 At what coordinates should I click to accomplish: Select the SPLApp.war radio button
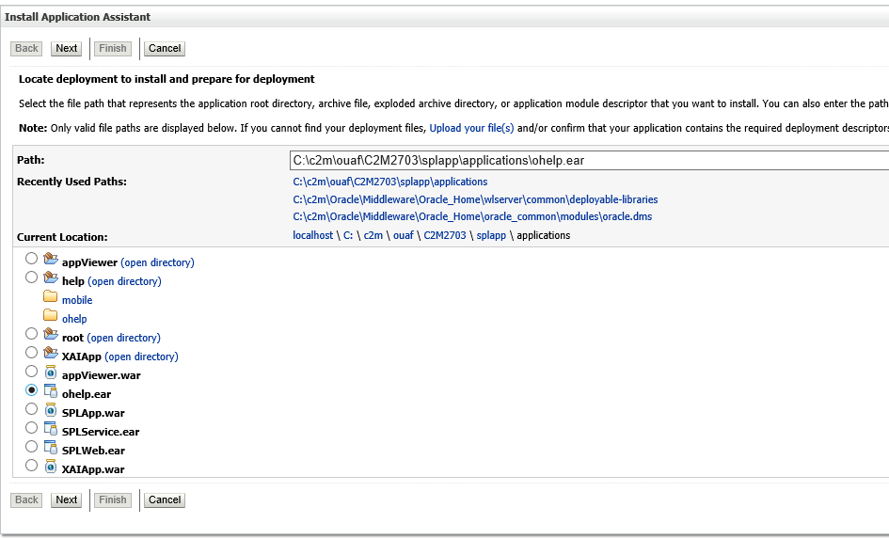32,409
